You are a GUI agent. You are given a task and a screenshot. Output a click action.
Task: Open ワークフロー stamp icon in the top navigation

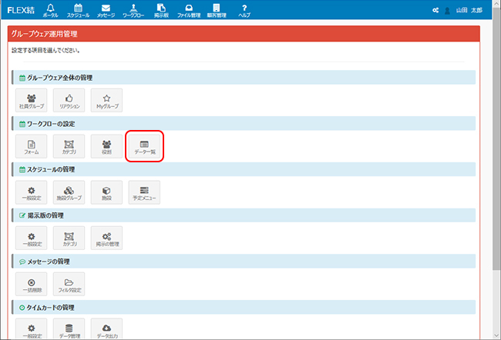click(x=133, y=10)
